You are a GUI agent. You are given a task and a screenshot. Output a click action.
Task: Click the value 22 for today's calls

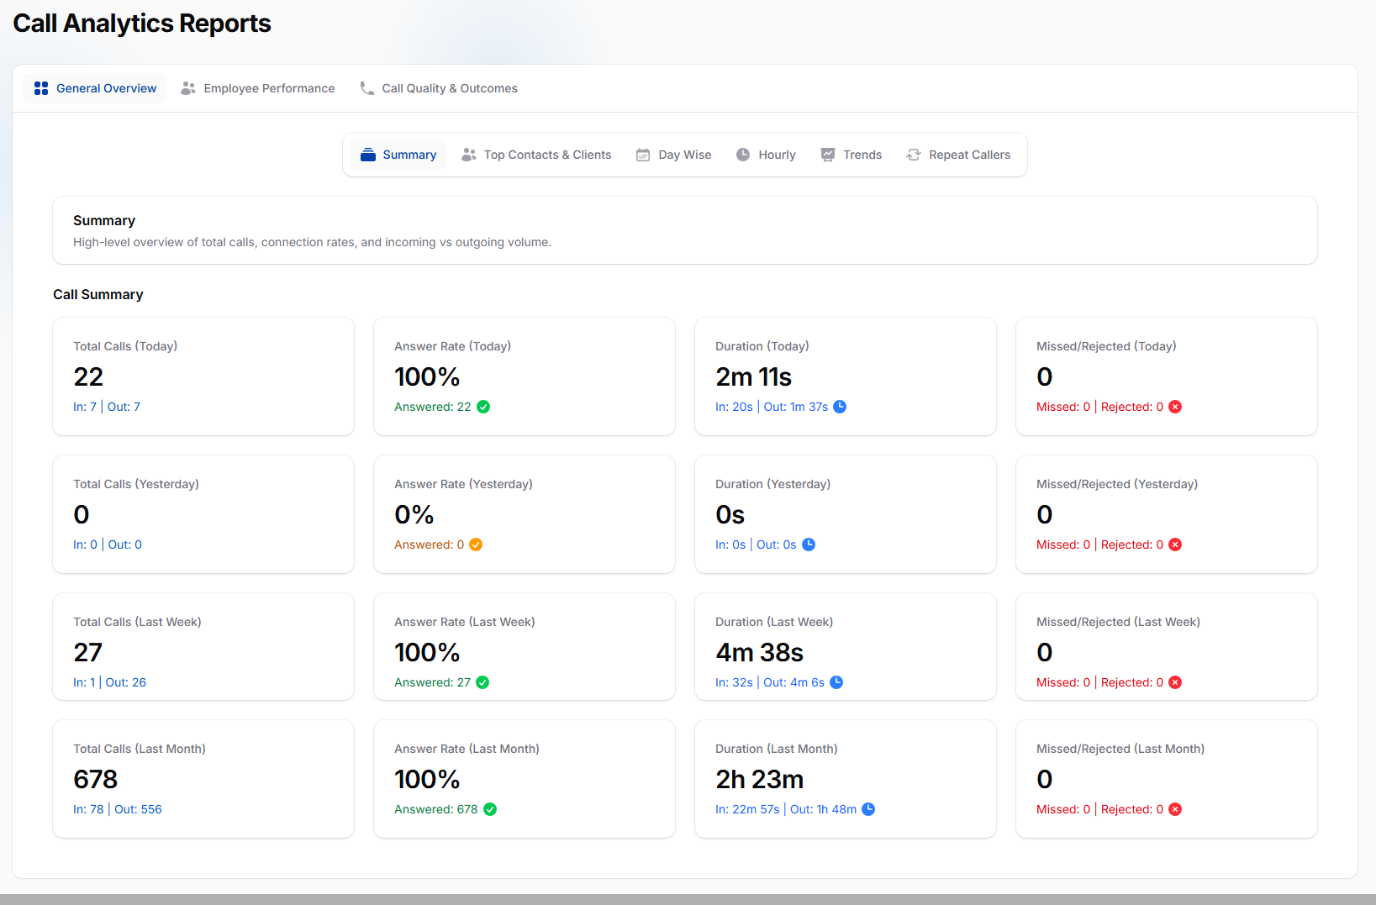[88, 376]
